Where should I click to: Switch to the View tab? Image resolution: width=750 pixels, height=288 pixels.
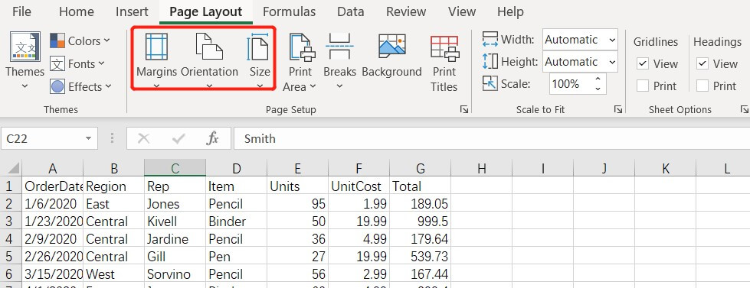tap(462, 11)
